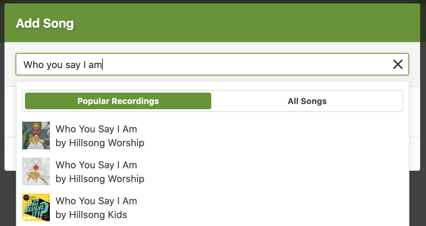
Task: Open the colorful Hillsong Worship album thumbnail
Action: pos(36,135)
